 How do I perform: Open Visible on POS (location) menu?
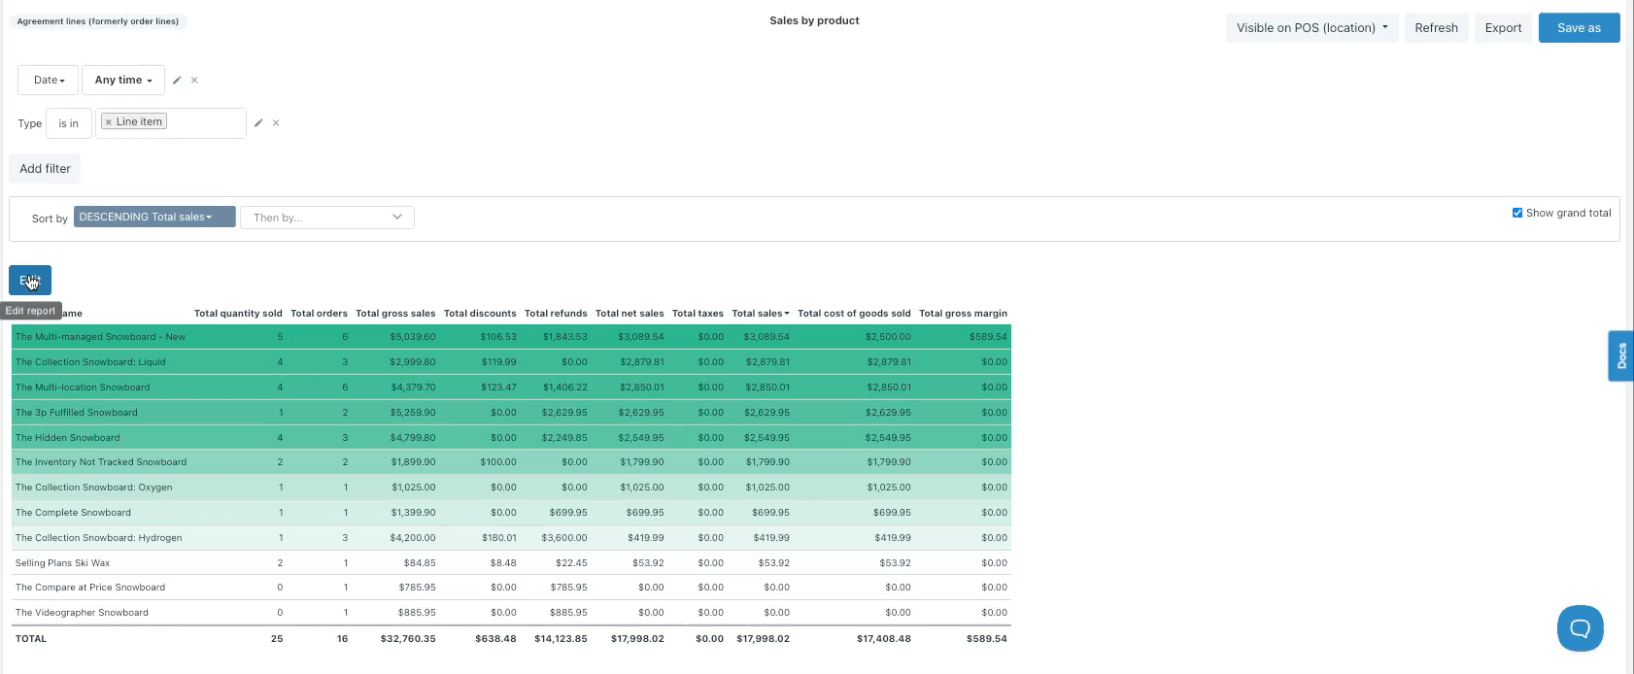point(1311,28)
